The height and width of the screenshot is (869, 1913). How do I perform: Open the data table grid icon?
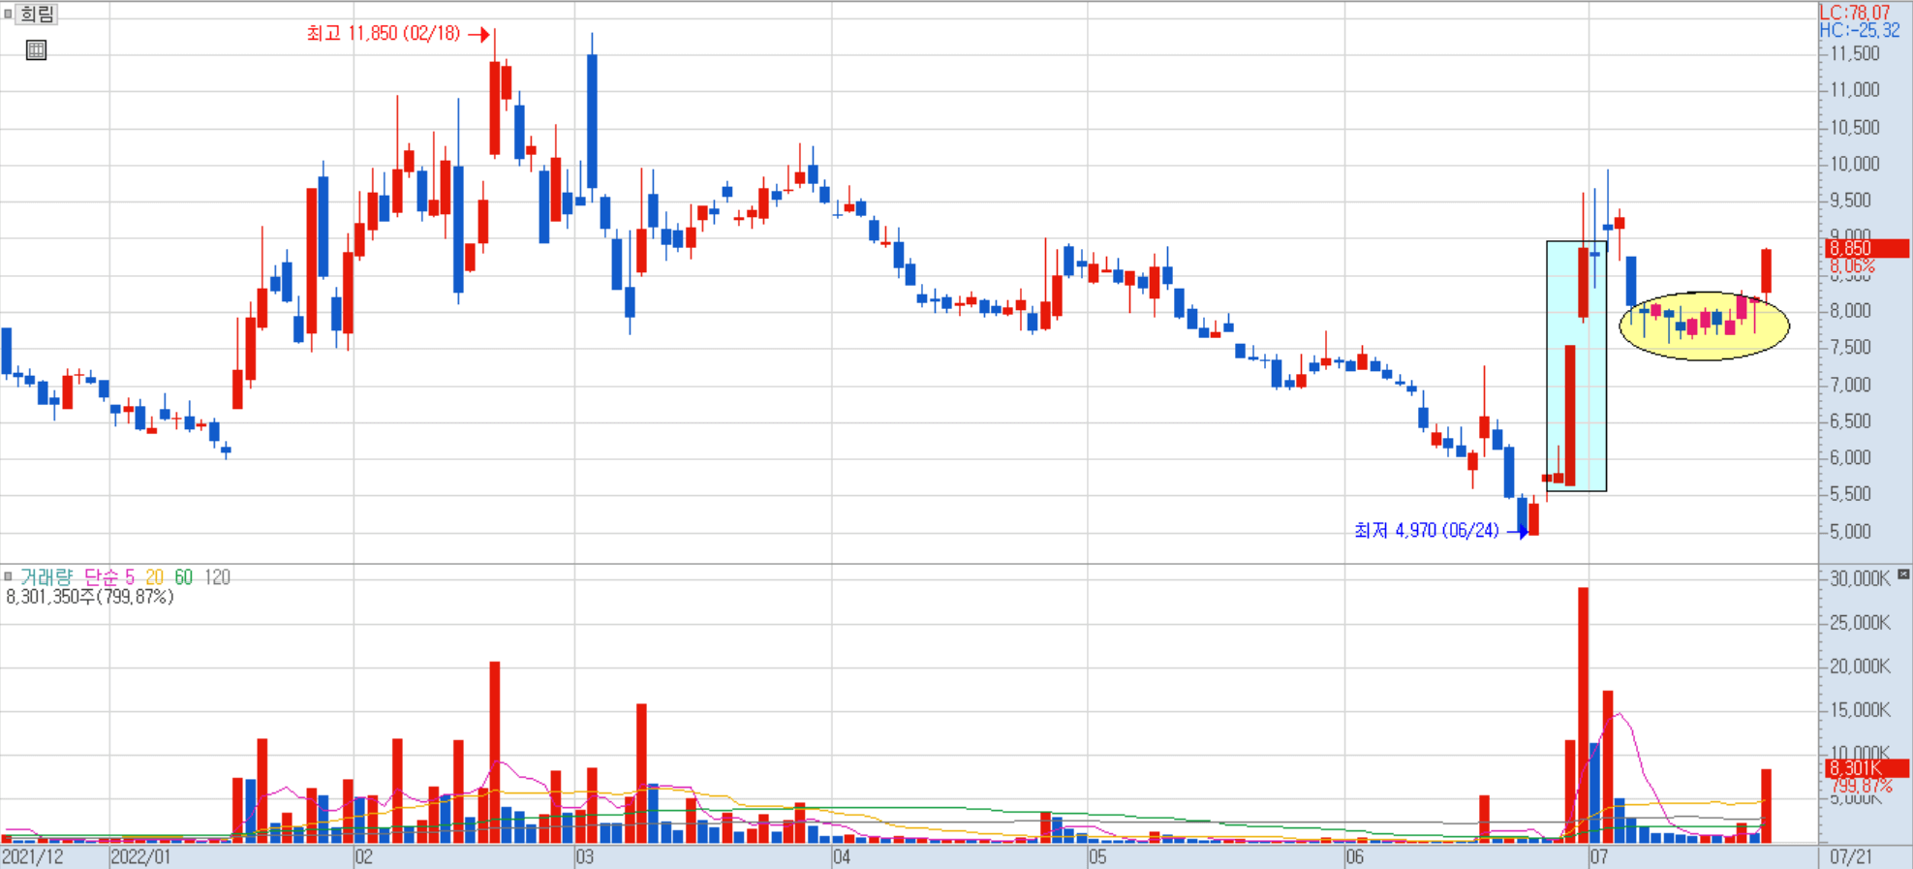coord(36,50)
